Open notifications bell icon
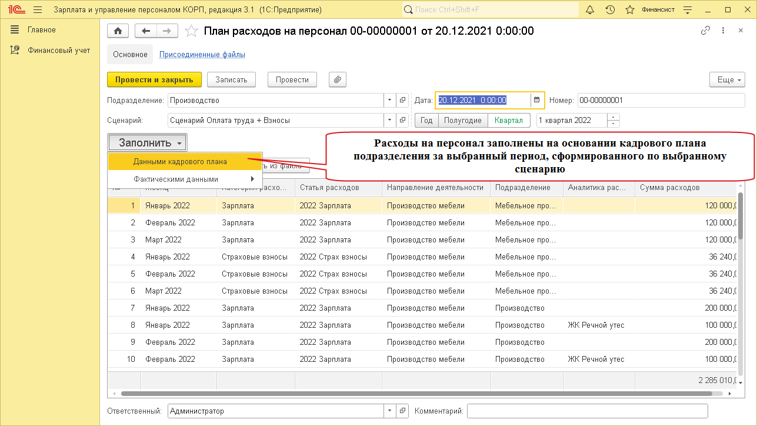 coord(590,10)
